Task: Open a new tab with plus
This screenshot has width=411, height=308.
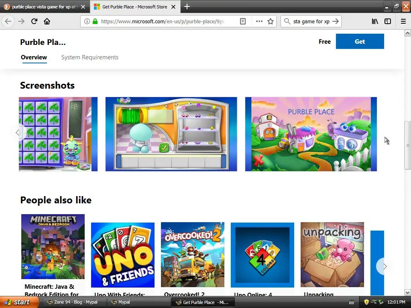Action: click(187, 6)
